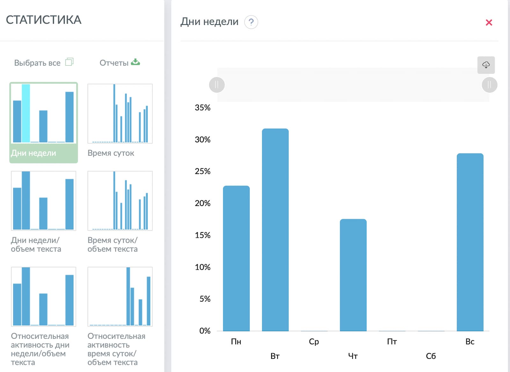
Task: Click the range selector track area
Action: point(353,85)
